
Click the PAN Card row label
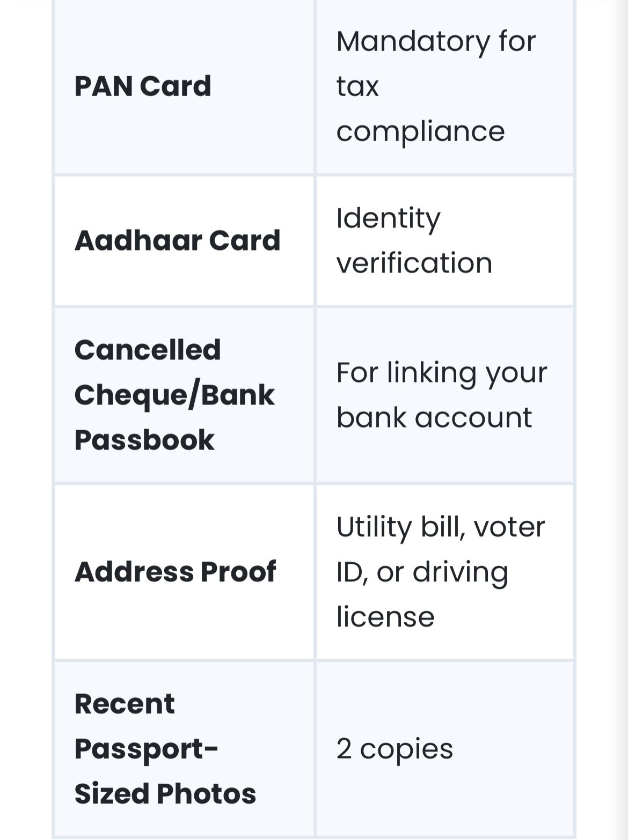click(x=142, y=86)
